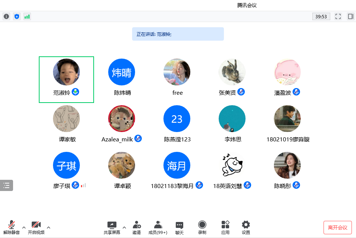Screen dimensions: 356x238
Task: Click the Leave Meeting (离开会议) button
Action: coord(337,228)
